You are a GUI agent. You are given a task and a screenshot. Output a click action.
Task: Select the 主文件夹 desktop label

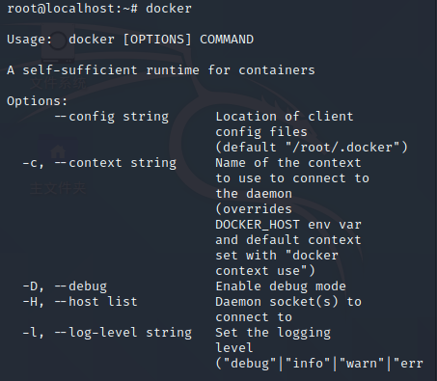(x=58, y=188)
